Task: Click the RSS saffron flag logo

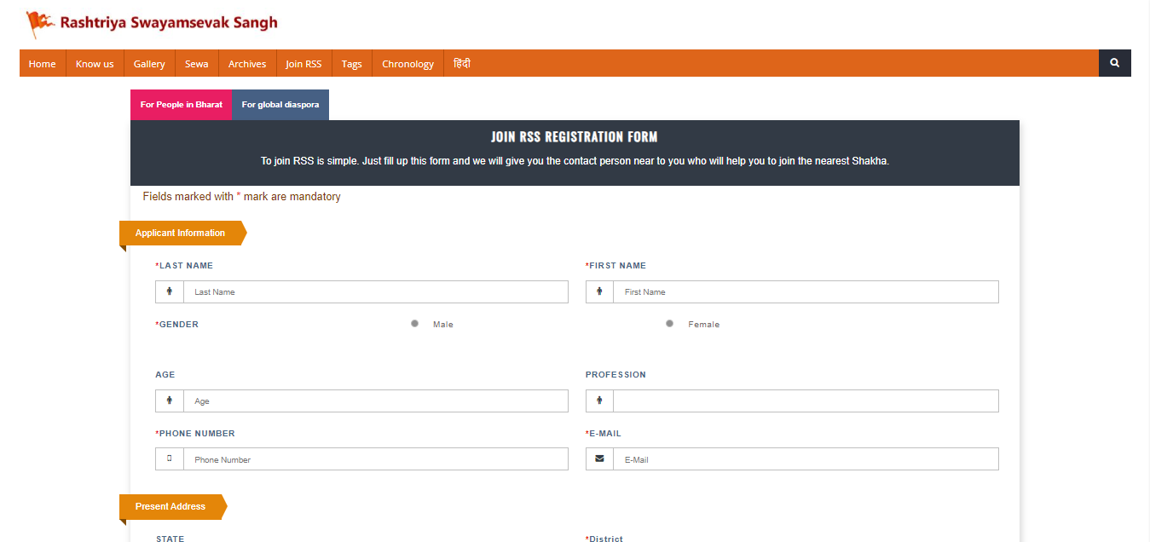Action: pyautogui.click(x=40, y=24)
